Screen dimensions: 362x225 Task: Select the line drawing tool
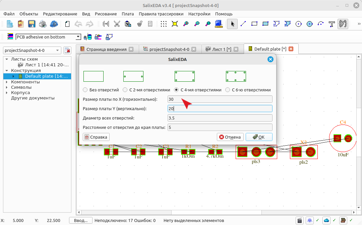point(243,24)
